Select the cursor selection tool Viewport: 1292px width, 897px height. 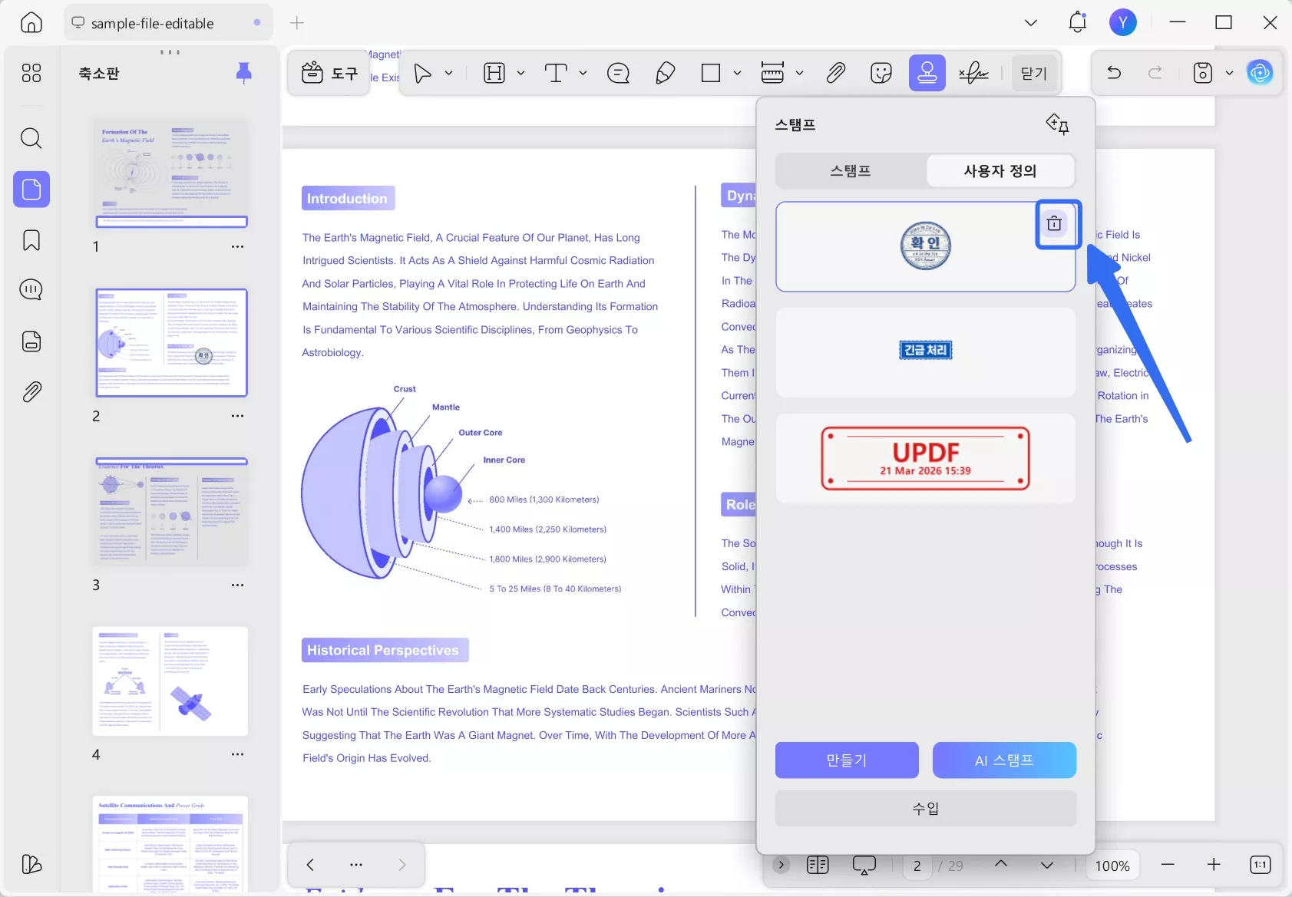422,73
